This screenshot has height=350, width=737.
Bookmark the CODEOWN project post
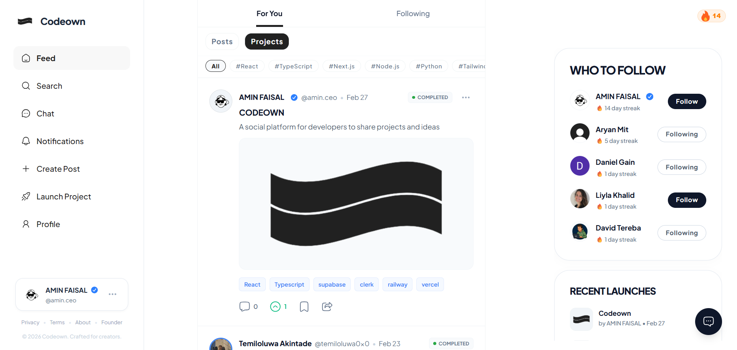point(304,306)
